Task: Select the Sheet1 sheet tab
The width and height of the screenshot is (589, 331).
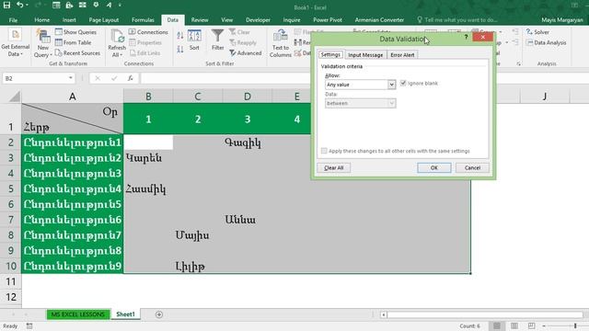Action: click(x=125, y=314)
